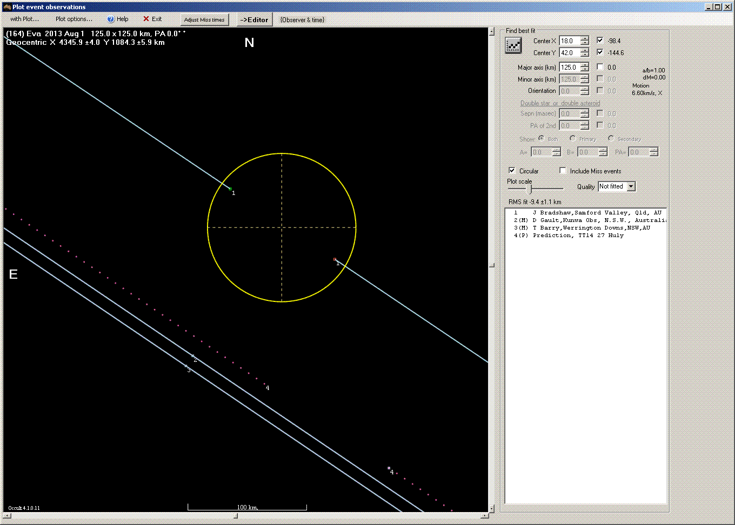
Task: Click into the Major axis (km) field
Action: point(570,67)
